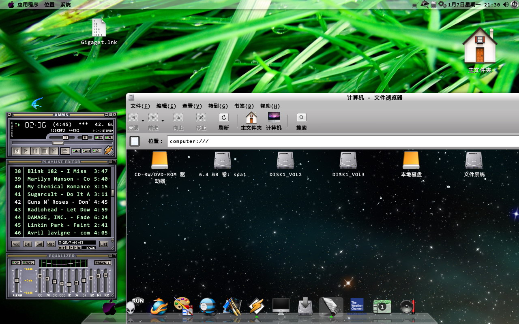Stop playback in XMMS main window

[x=45, y=151]
